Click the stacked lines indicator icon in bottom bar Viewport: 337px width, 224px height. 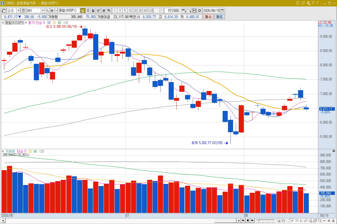click(297, 221)
